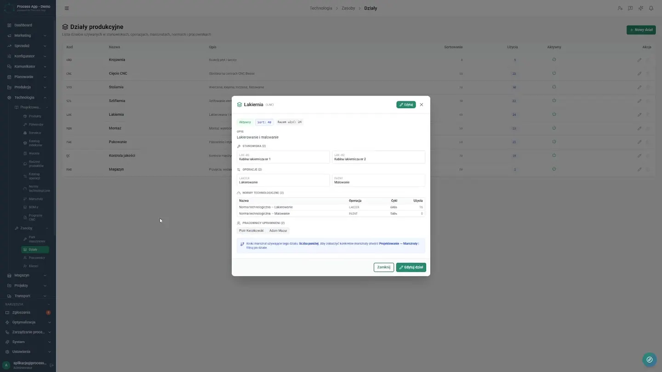Select the Kabina lakiernicza nr 1 card

(x=283, y=157)
